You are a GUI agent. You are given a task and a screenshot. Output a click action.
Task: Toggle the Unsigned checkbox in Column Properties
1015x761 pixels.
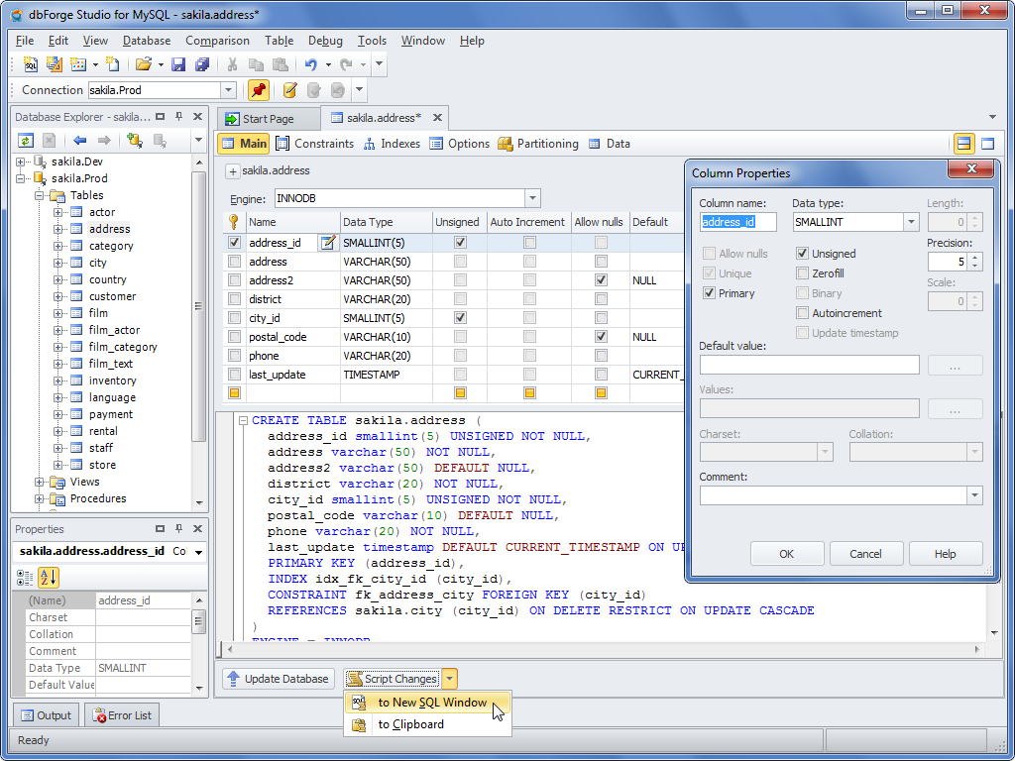(802, 254)
